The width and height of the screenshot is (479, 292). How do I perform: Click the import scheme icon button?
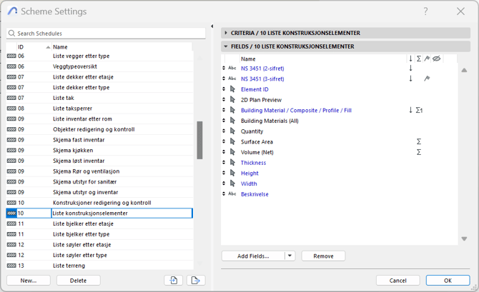pyautogui.click(x=174, y=281)
